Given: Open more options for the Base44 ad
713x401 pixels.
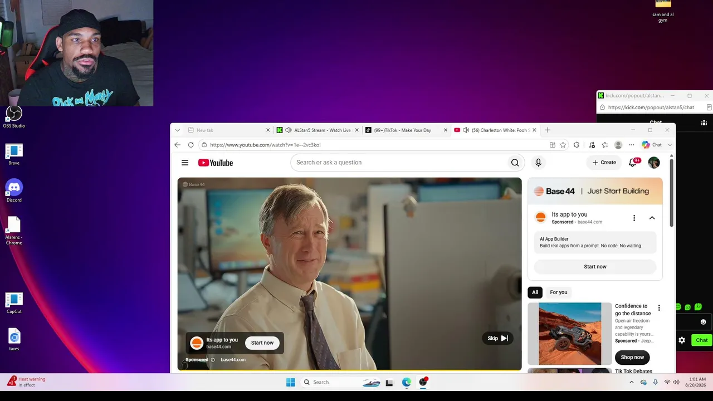Looking at the screenshot, I should [634, 218].
